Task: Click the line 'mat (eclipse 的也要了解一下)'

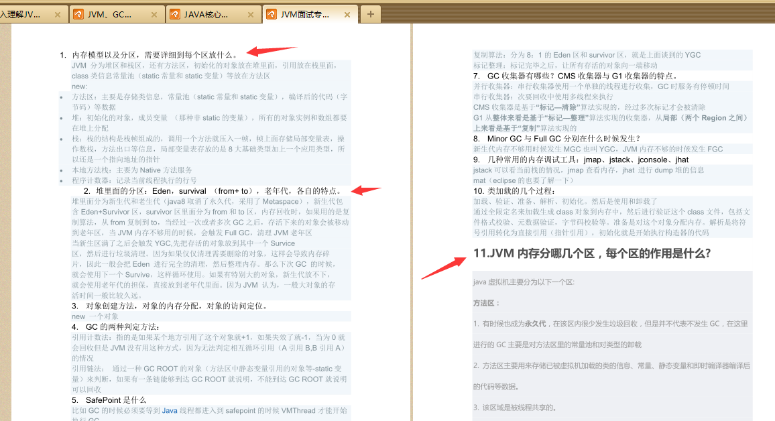Action: tap(524, 180)
